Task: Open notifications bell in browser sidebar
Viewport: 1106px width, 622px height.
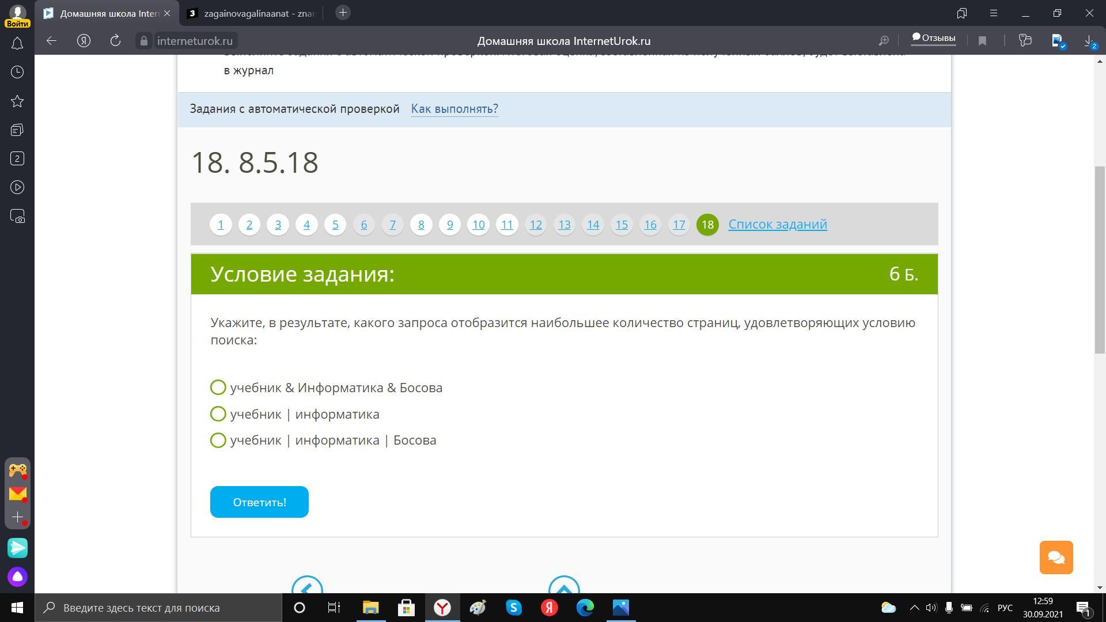Action: click(17, 44)
